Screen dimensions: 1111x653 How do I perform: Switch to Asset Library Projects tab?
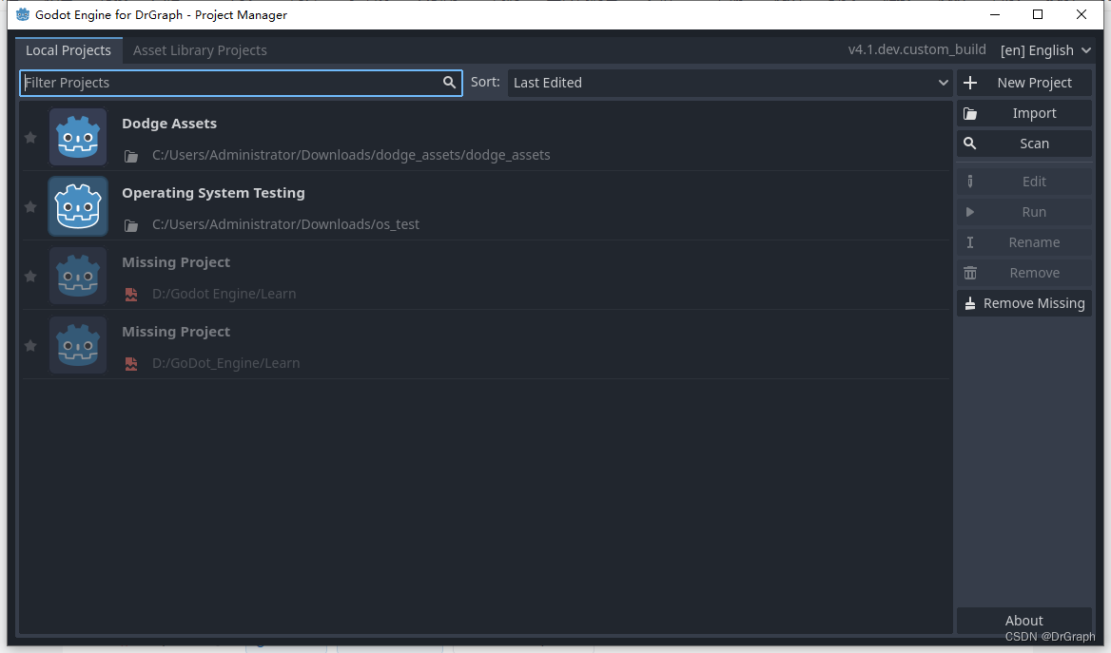click(200, 50)
